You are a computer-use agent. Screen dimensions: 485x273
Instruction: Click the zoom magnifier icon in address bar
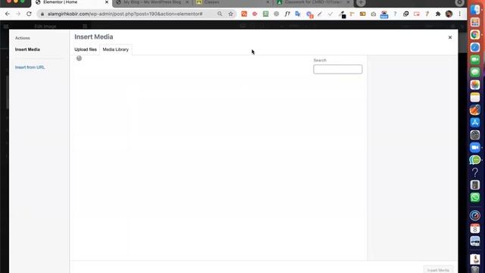(x=220, y=14)
